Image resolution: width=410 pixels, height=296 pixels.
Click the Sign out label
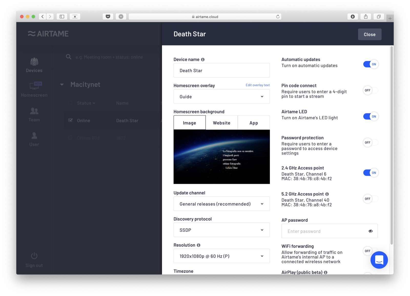point(34,265)
